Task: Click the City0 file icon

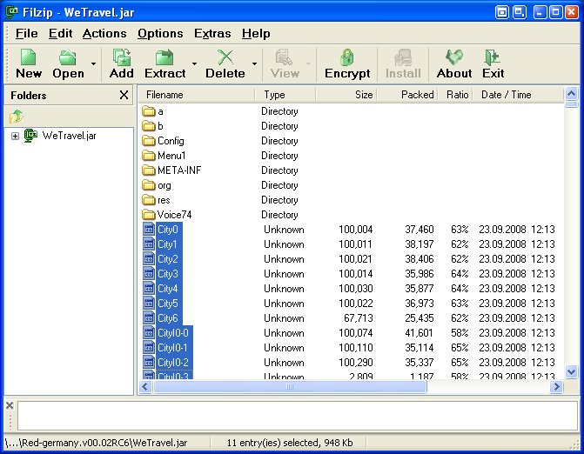Action: click(x=149, y=230)
